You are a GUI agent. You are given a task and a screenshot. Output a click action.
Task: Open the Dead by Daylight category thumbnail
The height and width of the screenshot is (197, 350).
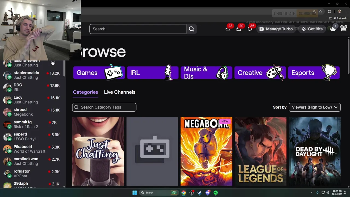[315, 151]
